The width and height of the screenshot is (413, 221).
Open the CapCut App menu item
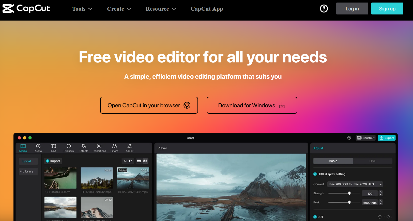point(207,9)
